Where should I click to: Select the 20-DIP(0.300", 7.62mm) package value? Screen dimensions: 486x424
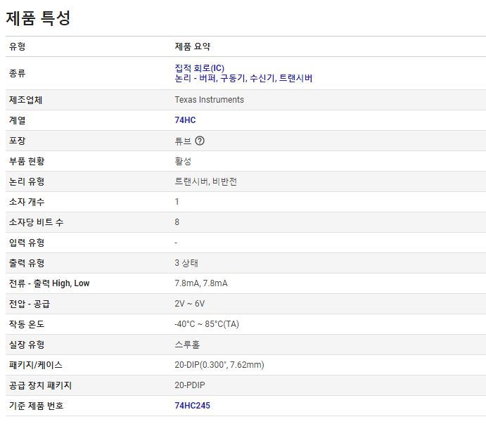(219, 365)
